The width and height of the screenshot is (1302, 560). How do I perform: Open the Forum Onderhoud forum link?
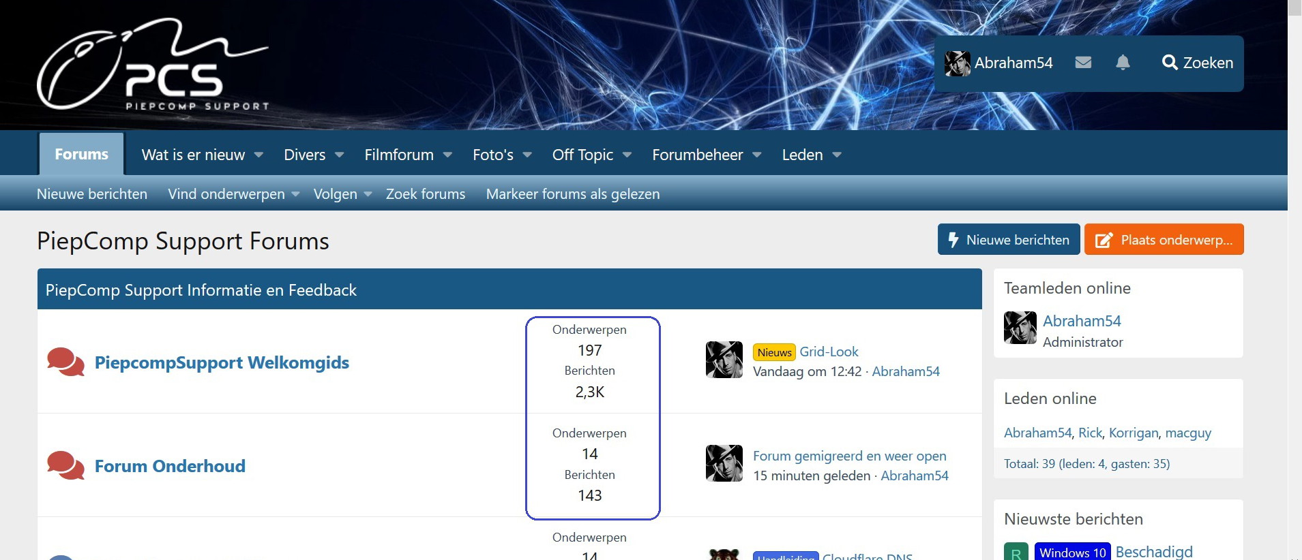170,466
